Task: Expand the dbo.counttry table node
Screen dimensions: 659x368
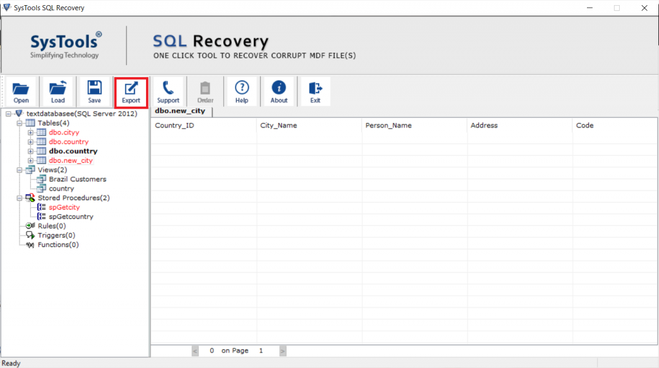Action: click(30, 151)
